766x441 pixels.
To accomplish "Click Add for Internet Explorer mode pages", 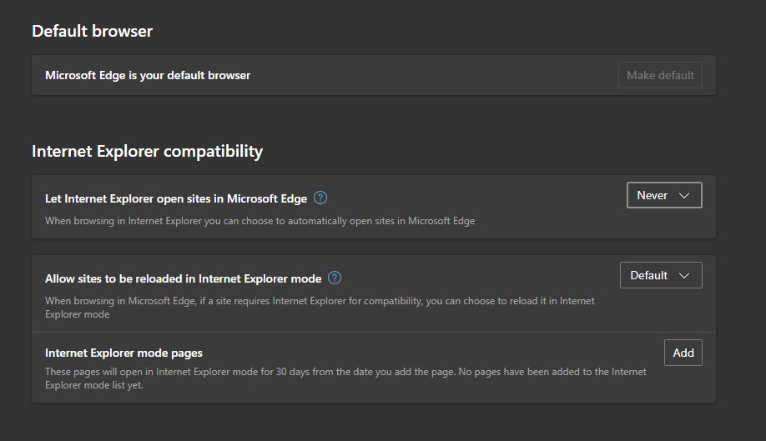I will point(683,353).
